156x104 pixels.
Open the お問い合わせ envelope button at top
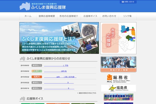128,2
